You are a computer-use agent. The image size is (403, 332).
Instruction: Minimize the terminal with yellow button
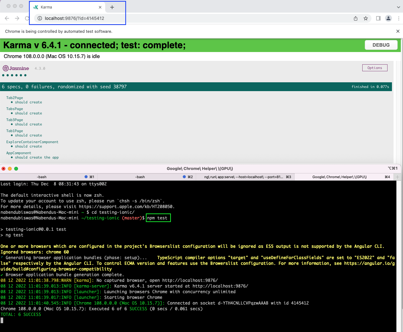click(x=10, y=169)
